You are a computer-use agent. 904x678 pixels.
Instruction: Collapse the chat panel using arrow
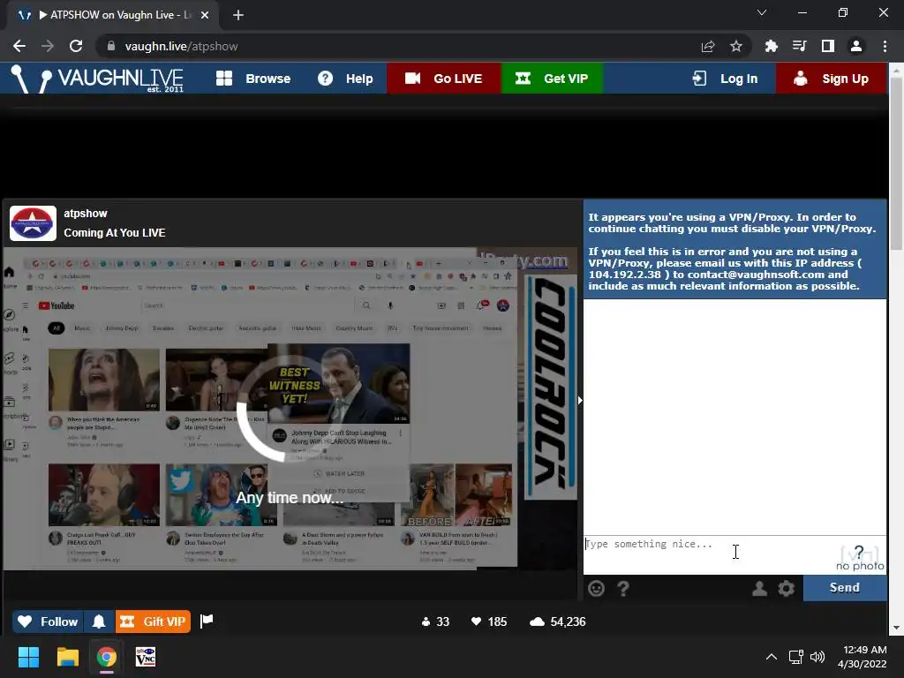pos(580,400)
